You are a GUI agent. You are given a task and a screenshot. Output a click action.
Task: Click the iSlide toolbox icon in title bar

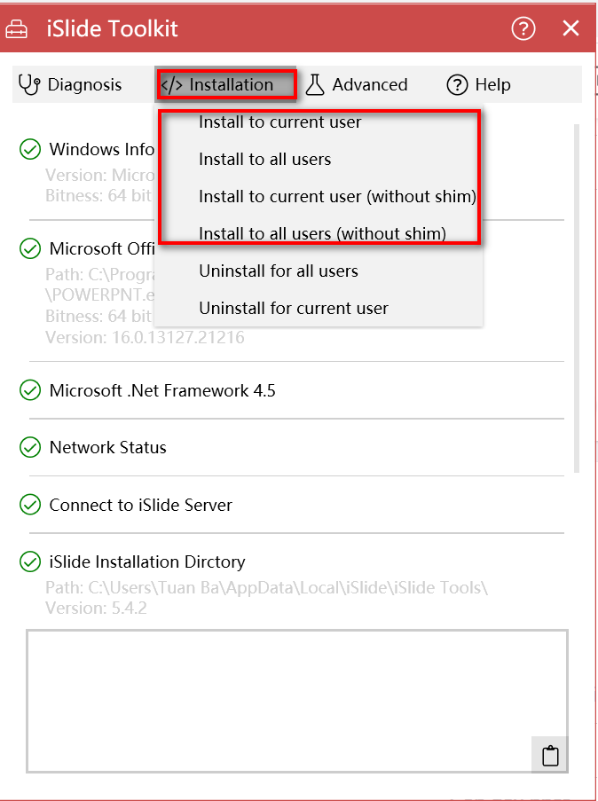17,28
